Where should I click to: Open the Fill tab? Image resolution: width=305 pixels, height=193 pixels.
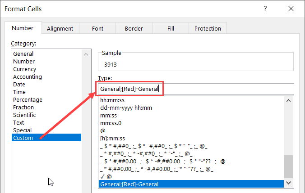[171, 28]
